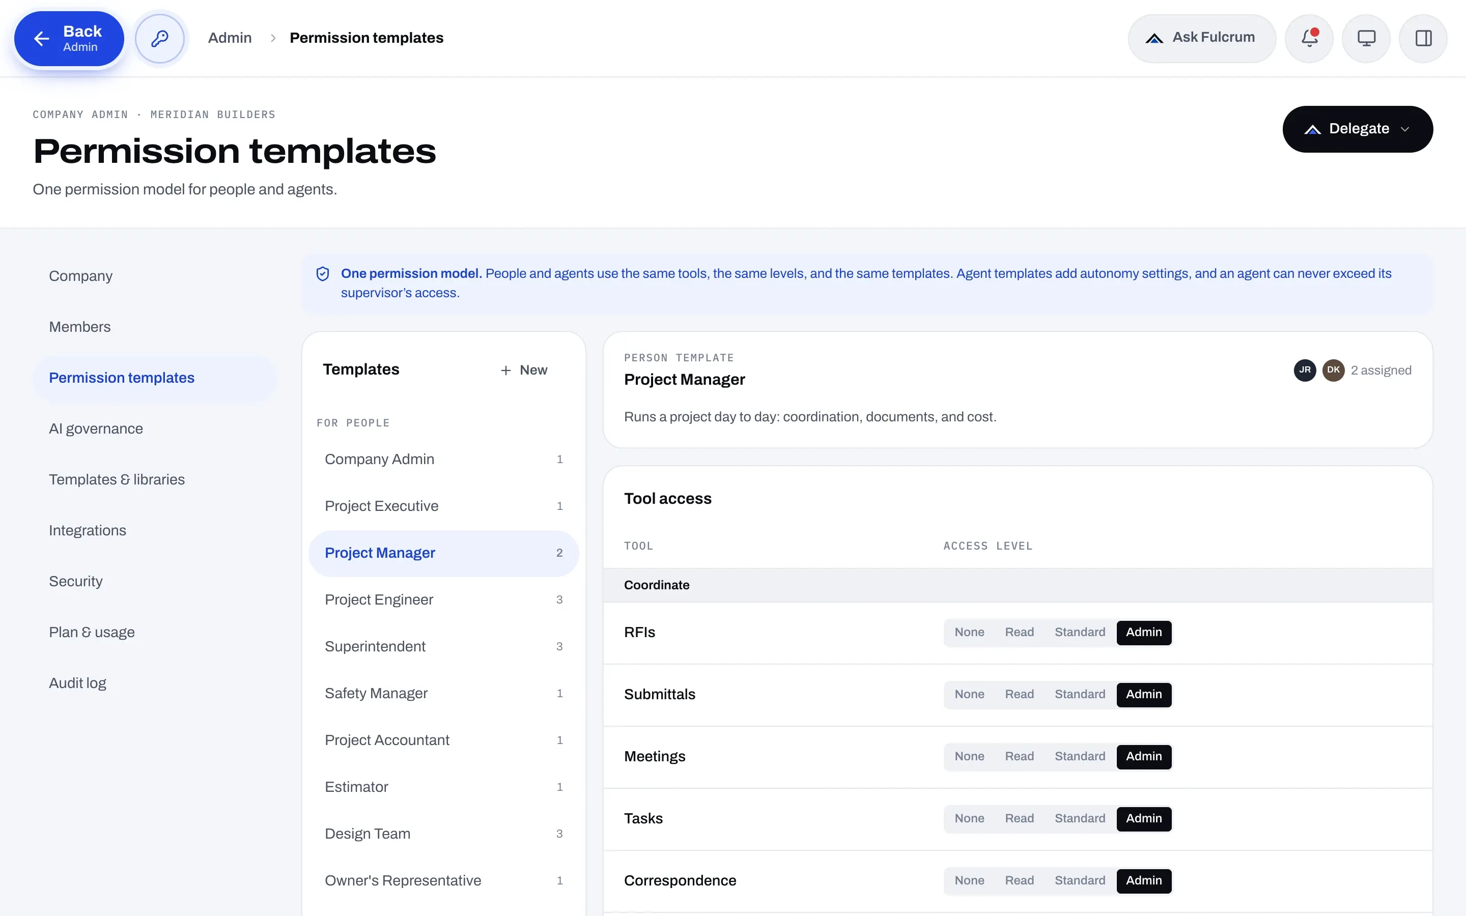The width and height of the screenshot is (1466, 916).
Task: Click the '2 assigned' label
Action: pos(1380,371)
